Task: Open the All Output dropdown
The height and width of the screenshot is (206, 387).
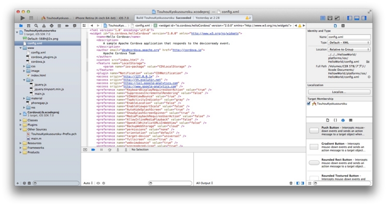Action: coord(204,183)
